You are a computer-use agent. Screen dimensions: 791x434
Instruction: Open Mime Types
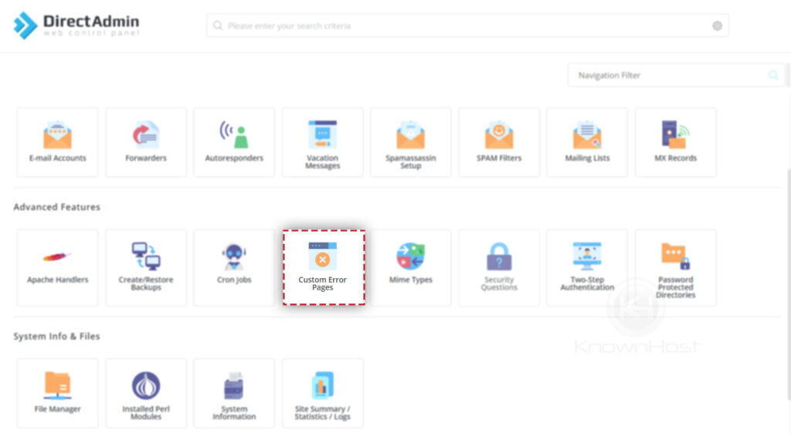pos(411,268)
